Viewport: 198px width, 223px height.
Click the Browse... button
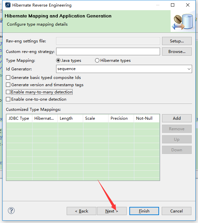[177, 52]
